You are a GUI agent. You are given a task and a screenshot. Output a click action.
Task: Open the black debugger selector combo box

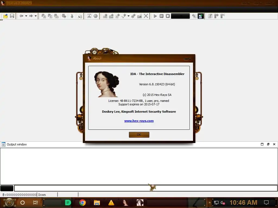tap(180, 16)
